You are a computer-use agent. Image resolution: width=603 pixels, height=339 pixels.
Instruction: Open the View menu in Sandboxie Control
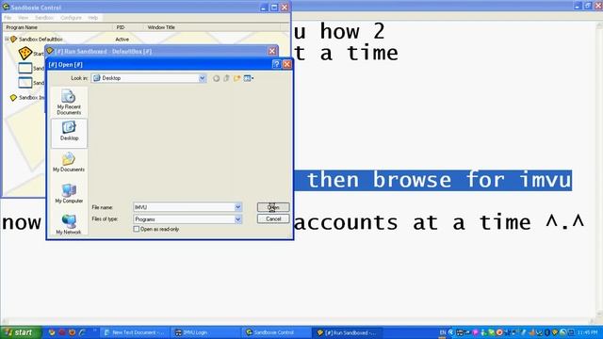[x=23, y=18]
